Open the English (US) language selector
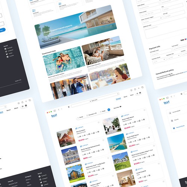 coord(18,81)
